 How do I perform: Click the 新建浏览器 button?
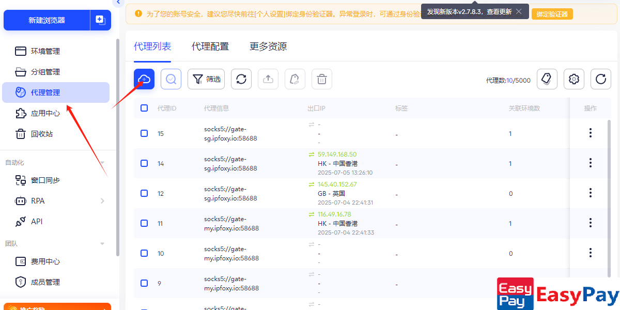tap(47, 21)
